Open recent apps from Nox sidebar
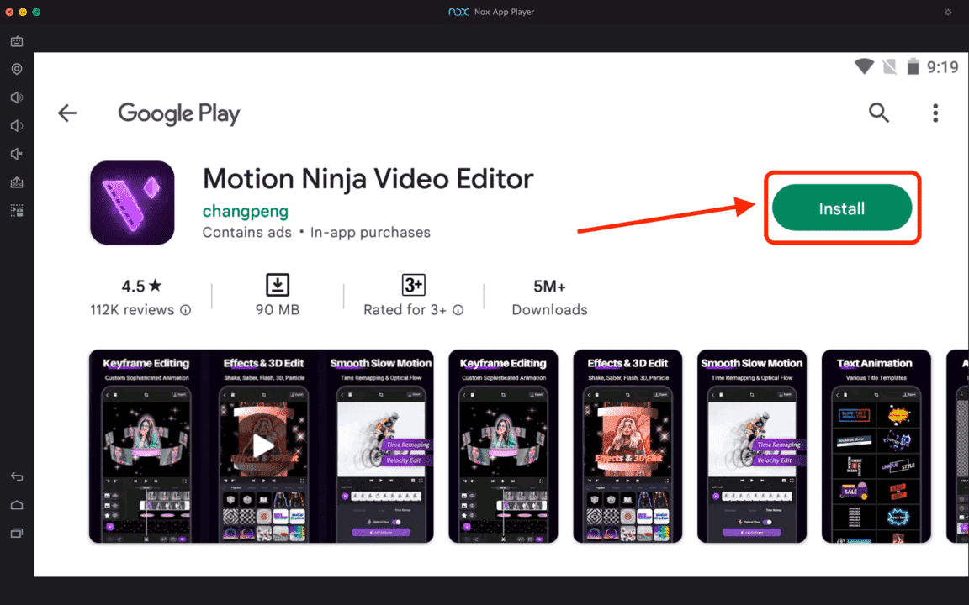969x605 pixels. point(17,533)
